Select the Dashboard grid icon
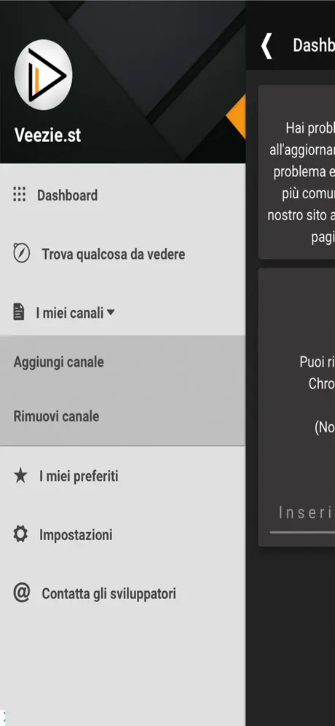The width and height of the screenshot is (335, 726). tap(19, 195)
